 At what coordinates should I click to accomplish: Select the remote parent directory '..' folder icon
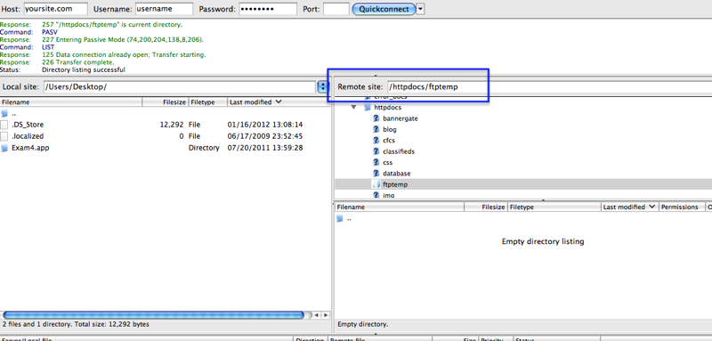(x=340, y=219)
